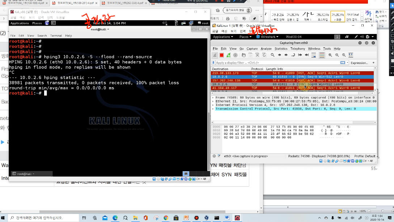Viewport: 394px width, 222px height.
Task: Click the expert info circle in status bar
Action: click(x=214, y=156)
